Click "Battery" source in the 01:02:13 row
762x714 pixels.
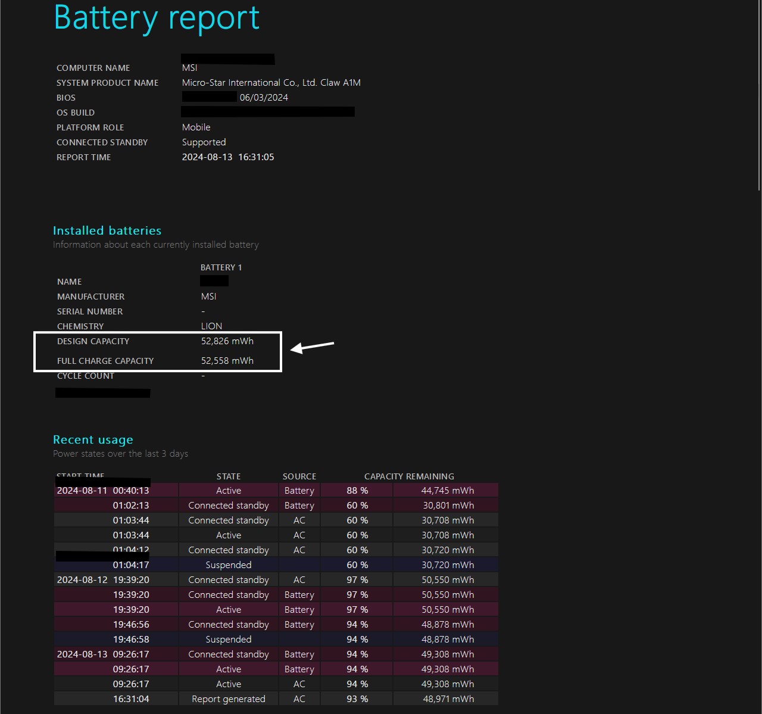[x=299, y=506]
